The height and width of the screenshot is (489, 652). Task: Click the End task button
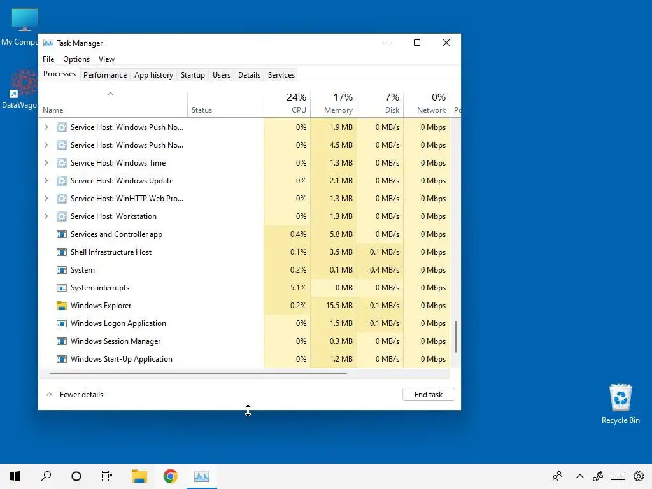(x=429, y=395)
